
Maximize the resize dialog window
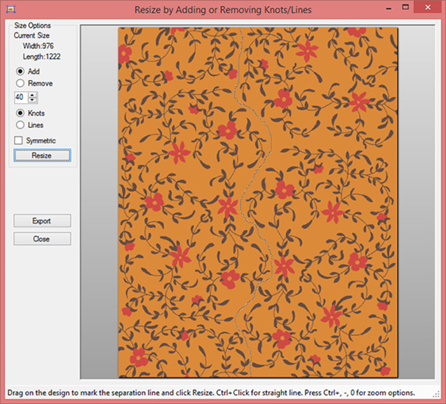tap(406, 8)
